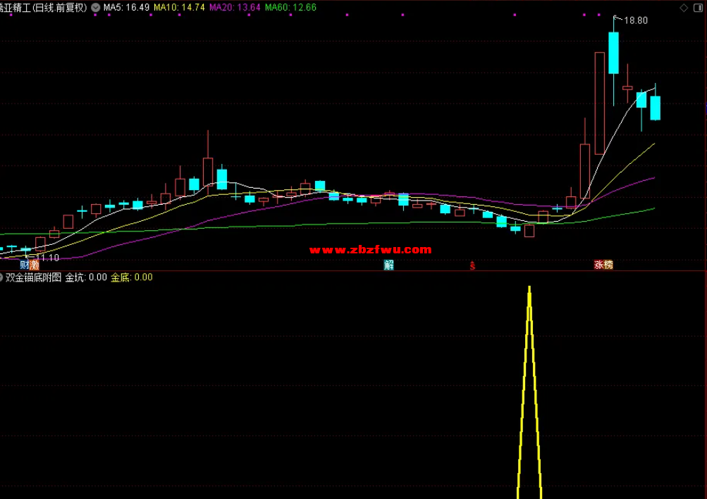
Task: Select the MA60: 12.66 label
Action: click(x=291, y=7)
